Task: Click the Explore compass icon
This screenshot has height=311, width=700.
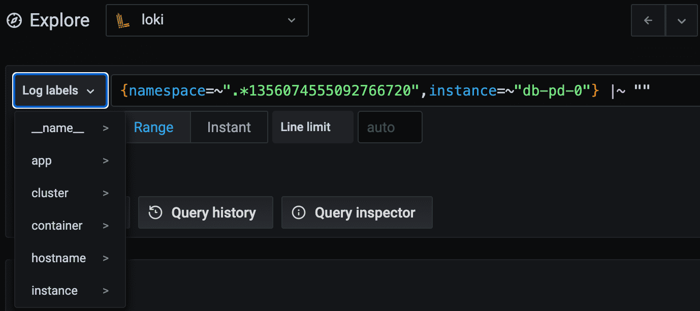Action: 14,21
